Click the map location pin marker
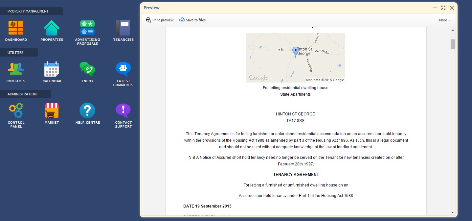 [x=295, y=52]
